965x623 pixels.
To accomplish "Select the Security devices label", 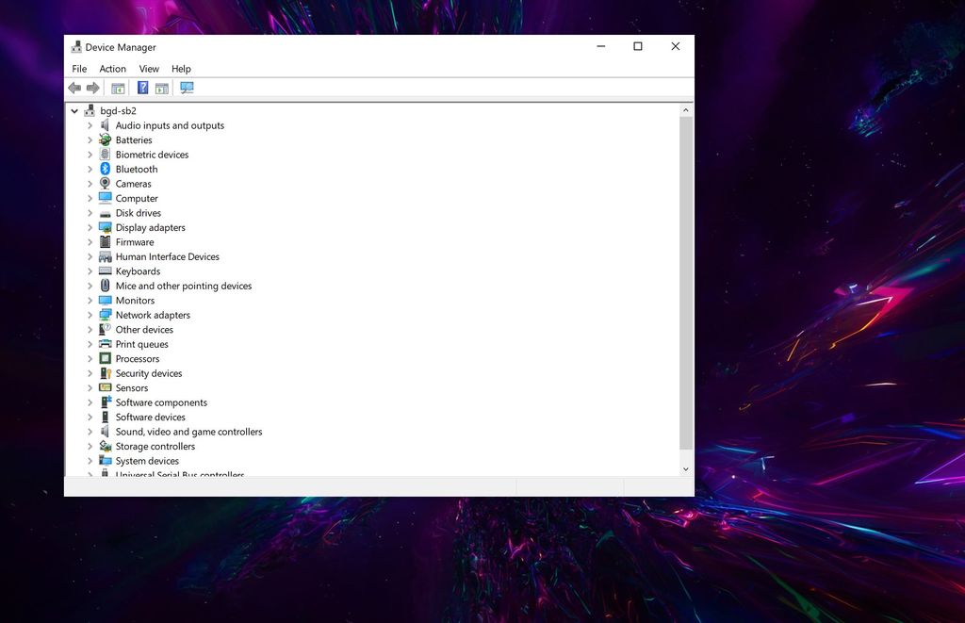I will point(149,373).
